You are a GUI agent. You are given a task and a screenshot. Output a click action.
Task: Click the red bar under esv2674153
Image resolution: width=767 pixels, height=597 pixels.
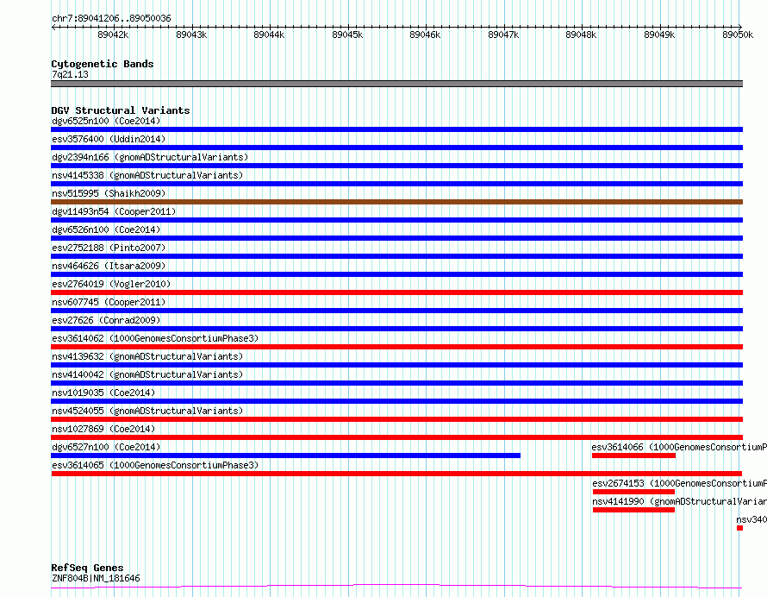coord(634,492)
